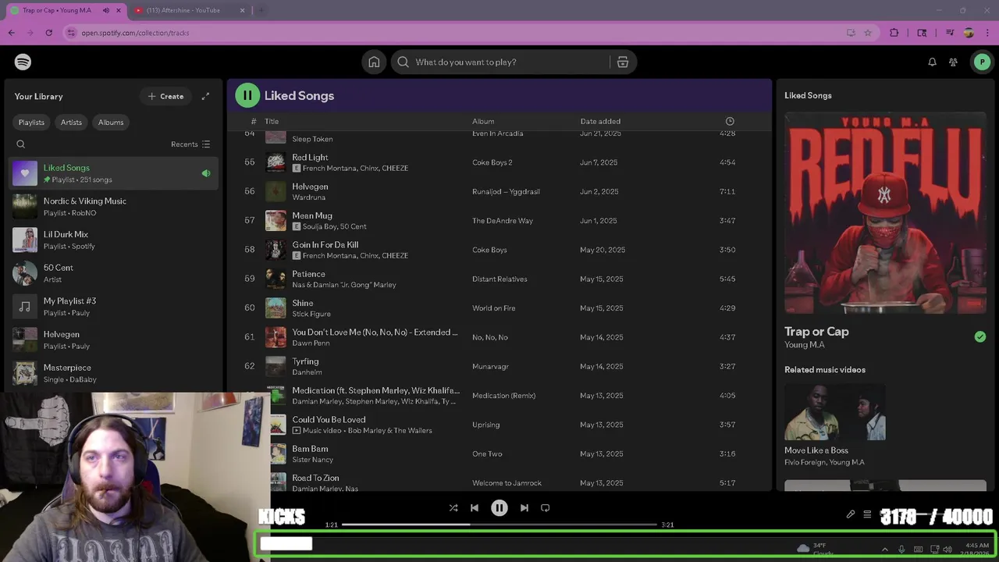Switch to the Aftershine YouTube tab
Viewport: 999px width, 562px height.
tap(190, 10)
